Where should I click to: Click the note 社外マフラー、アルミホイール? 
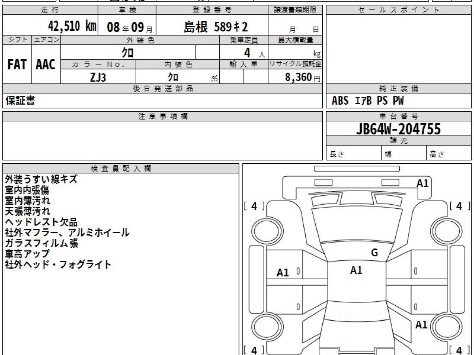coord(67,233)
